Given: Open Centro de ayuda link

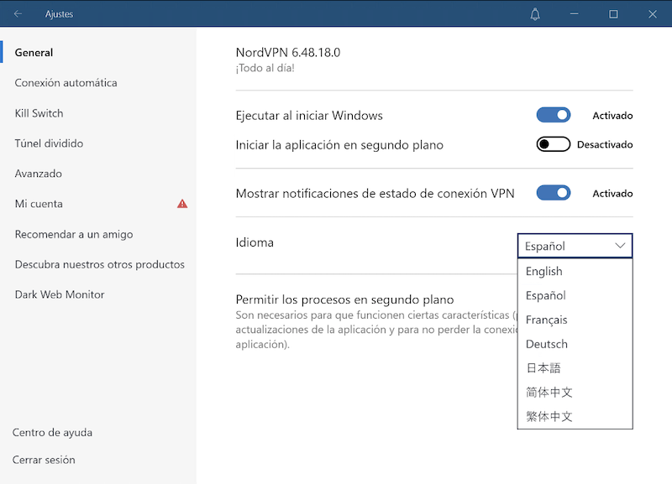Looking at the screenshot, I should click(x=52, y=433).
